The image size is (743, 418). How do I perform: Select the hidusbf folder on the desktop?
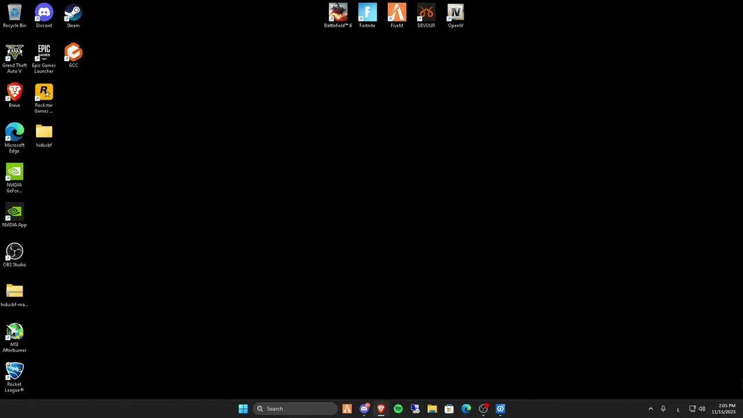(x=44, y=136)
